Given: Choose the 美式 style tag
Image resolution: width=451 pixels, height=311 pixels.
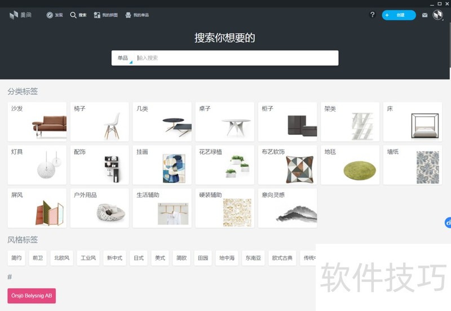Looking at the screenshot, I should click(x=160, y=258).
